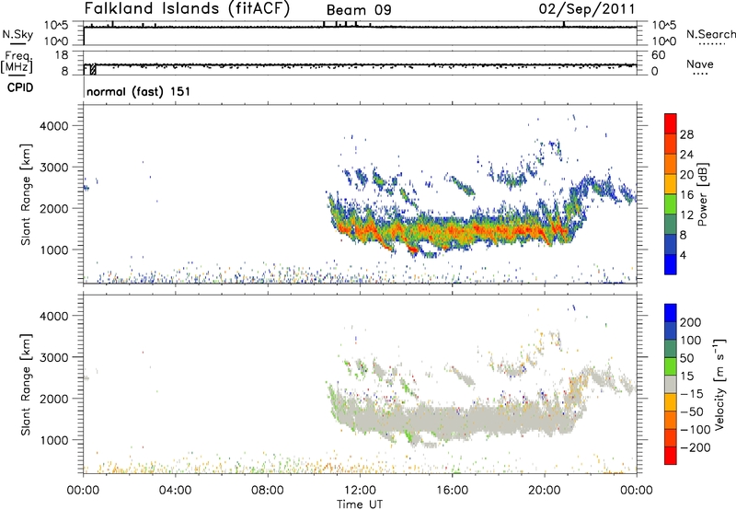Viewport: 736px width, 510px height.
Task: Click the '04:00' time axis tick
Action: click(x=175, y=491)
